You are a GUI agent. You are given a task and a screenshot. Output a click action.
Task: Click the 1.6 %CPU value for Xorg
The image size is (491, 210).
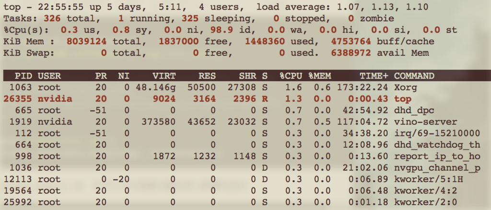pyautogui.click(x=294, y=87)
